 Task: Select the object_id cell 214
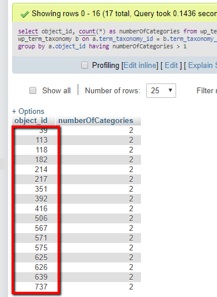tap(41, 169)
